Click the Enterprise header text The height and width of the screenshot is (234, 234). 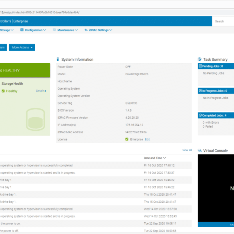(x=20, y=21)
